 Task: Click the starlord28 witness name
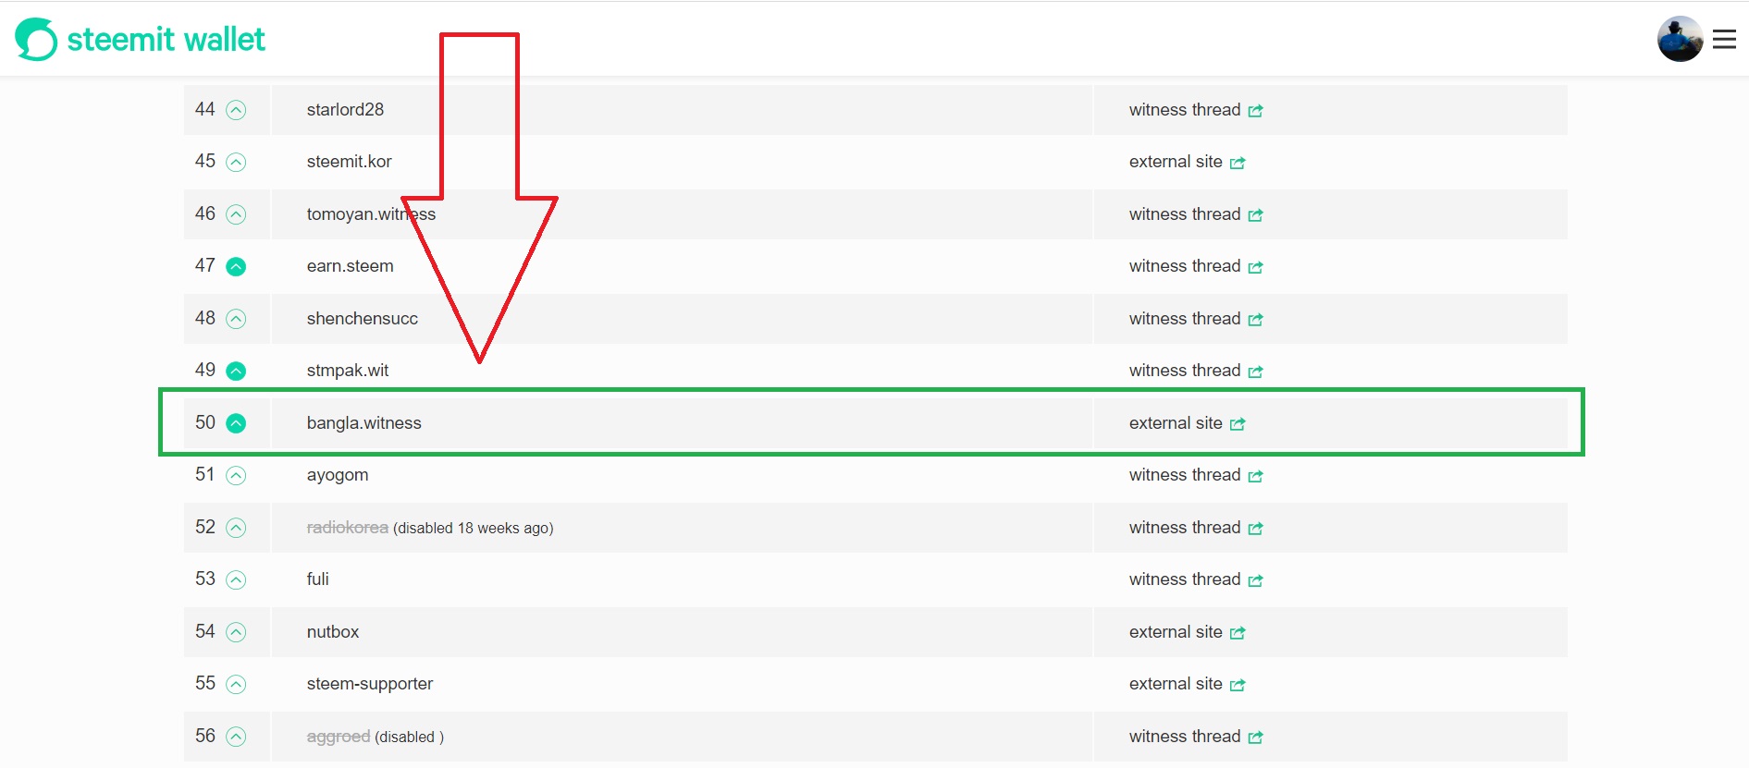click(345, 110)
